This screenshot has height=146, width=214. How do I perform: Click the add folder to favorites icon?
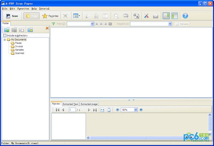(x=30, y=30)
